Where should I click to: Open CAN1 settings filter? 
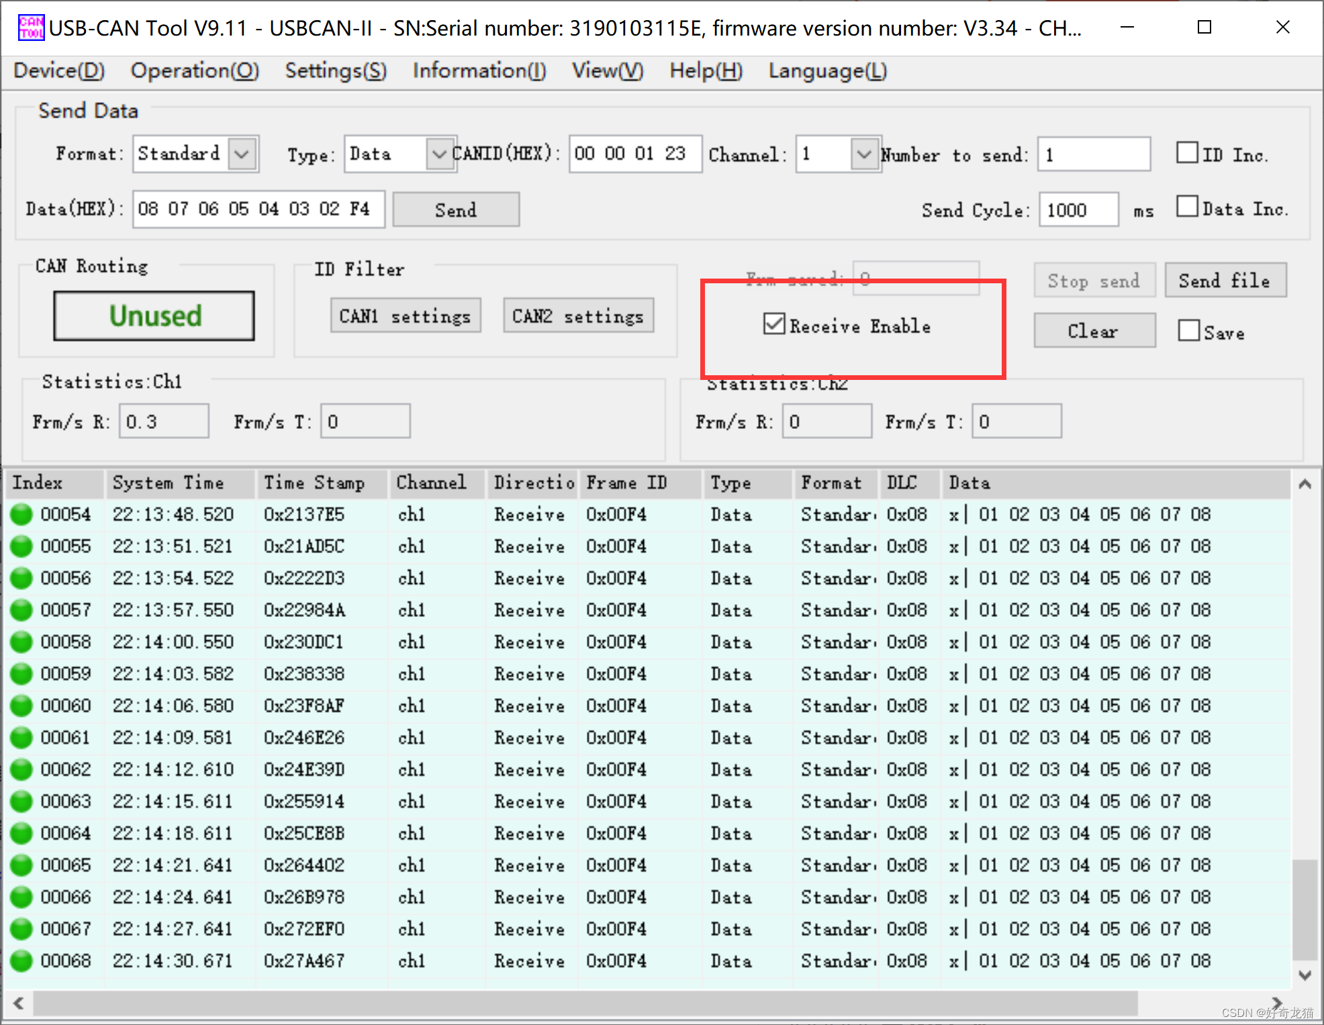tap(406, 315)
